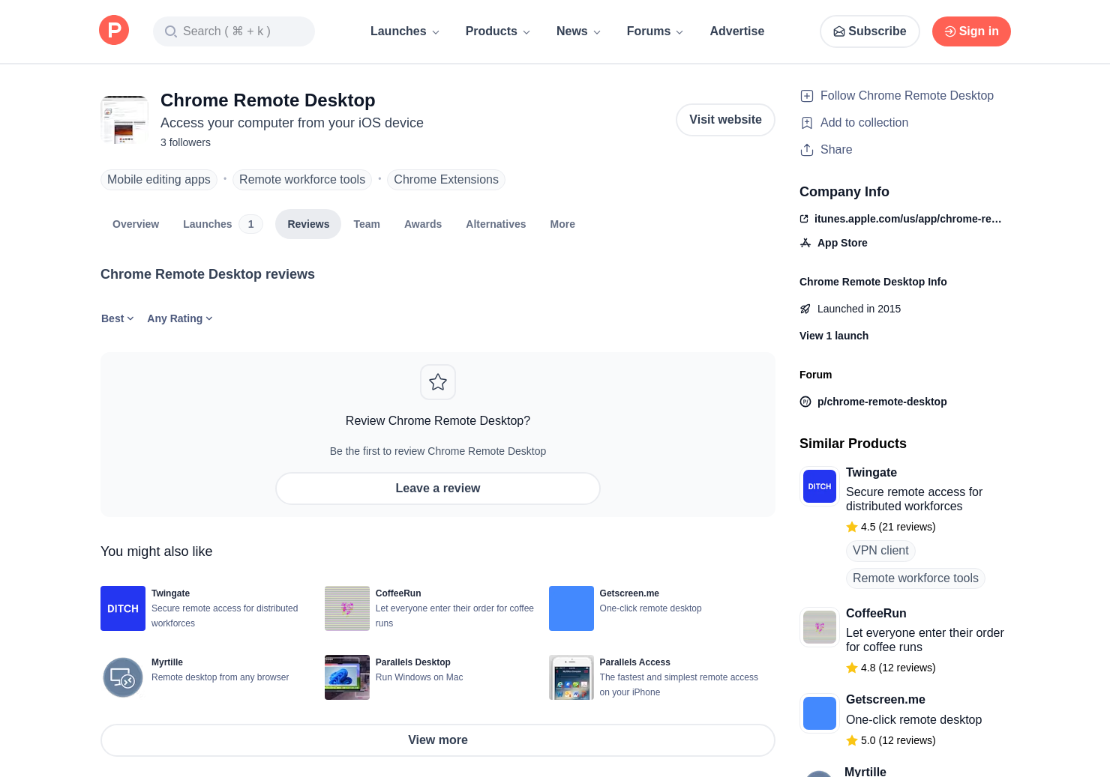
Task: Click the Parallels Desktop thumbnail
Action: point(347,677)
